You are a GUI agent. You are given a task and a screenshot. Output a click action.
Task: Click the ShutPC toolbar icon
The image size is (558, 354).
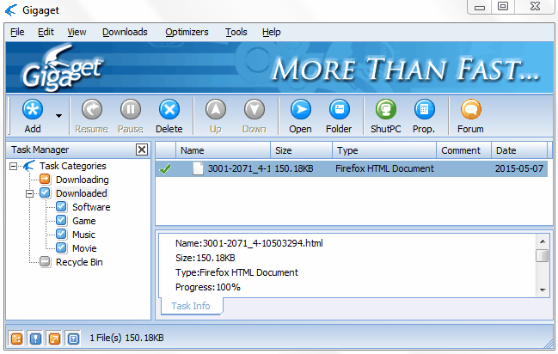coord(385,116)
